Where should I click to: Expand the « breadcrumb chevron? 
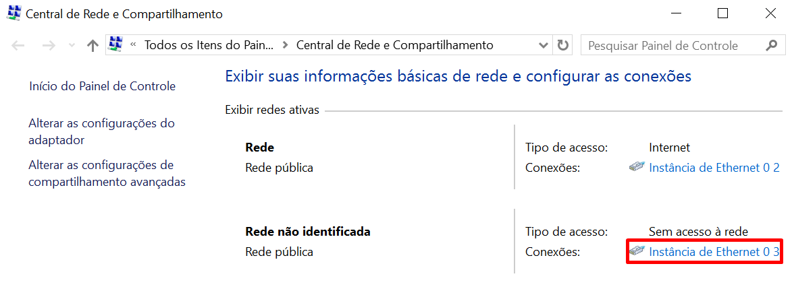click(133, 46)
